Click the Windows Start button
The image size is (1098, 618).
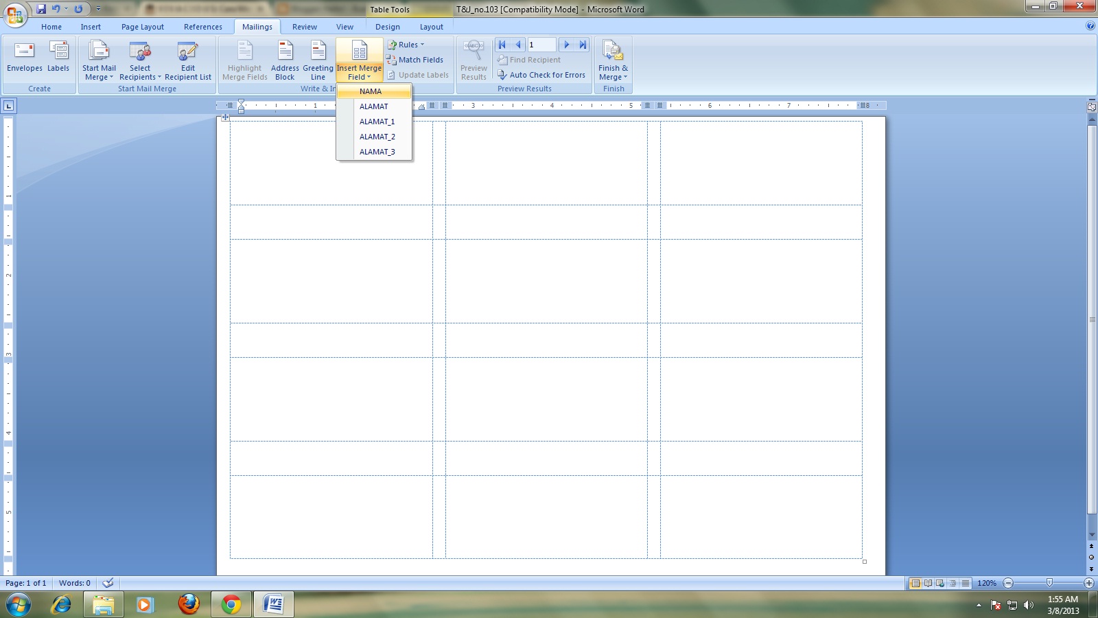point(19,605)
